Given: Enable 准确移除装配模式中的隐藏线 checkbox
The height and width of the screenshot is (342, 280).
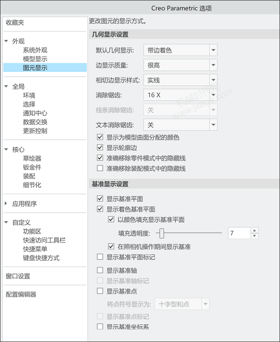Looking at the screenshot, I should [100, 168].
